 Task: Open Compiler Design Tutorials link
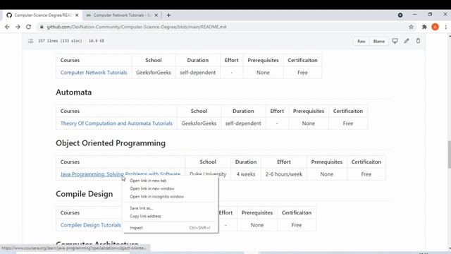point(91,225)
